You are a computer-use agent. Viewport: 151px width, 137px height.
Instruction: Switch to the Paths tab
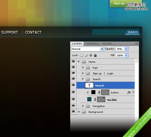[107, 44]
